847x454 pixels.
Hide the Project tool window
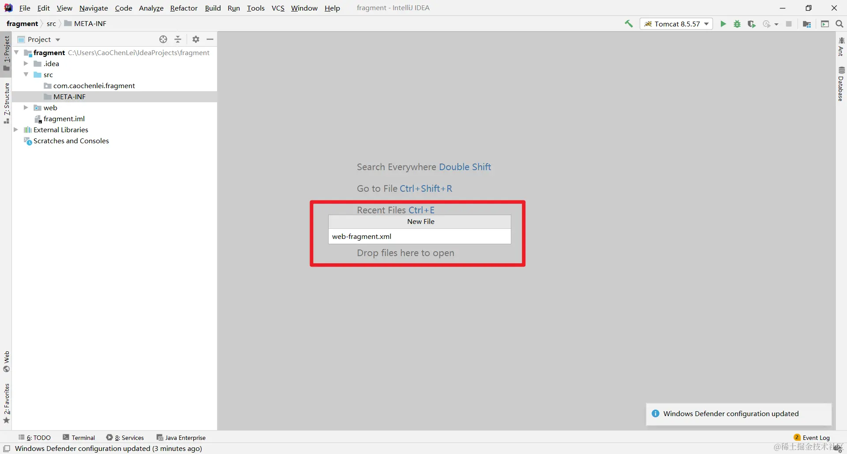click(x=210, y=39)
